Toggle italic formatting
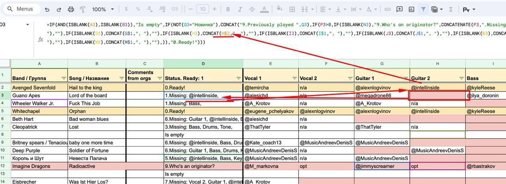Screen dimensions: 506x184 [x=240, y=9]
